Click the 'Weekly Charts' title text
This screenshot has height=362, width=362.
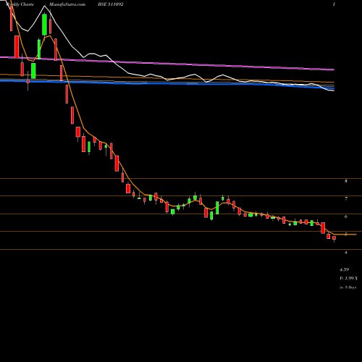pyautogui.click(x=20, y=4)
